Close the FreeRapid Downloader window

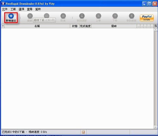pos(155,4)
